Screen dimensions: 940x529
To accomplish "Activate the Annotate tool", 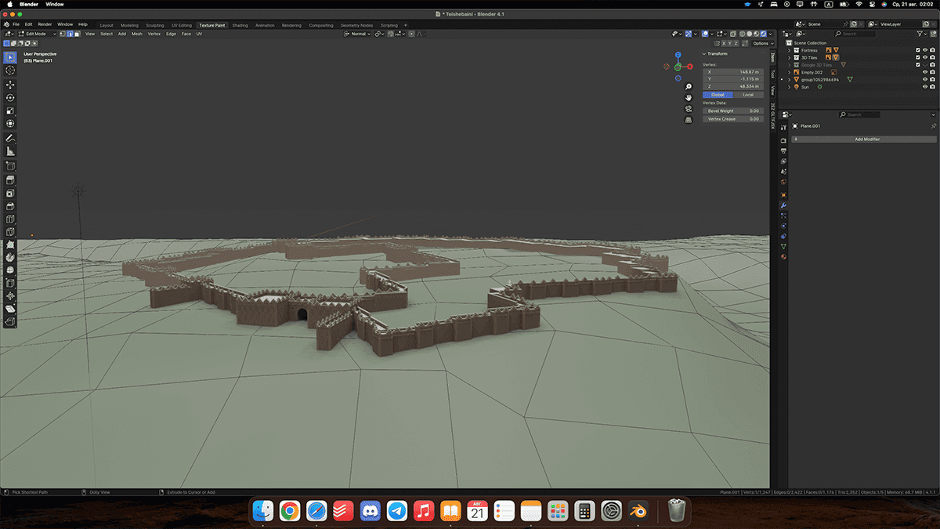I will (10, 138).
